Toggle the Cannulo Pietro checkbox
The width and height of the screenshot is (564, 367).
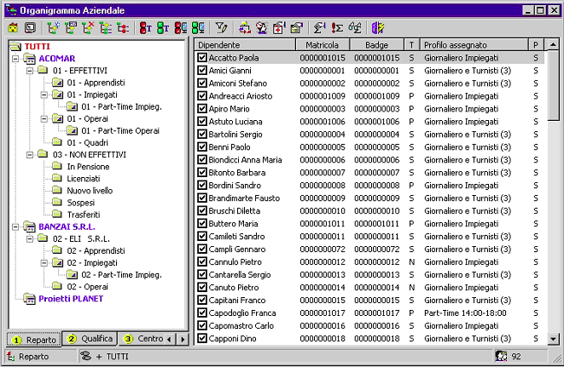coord(201,261)
